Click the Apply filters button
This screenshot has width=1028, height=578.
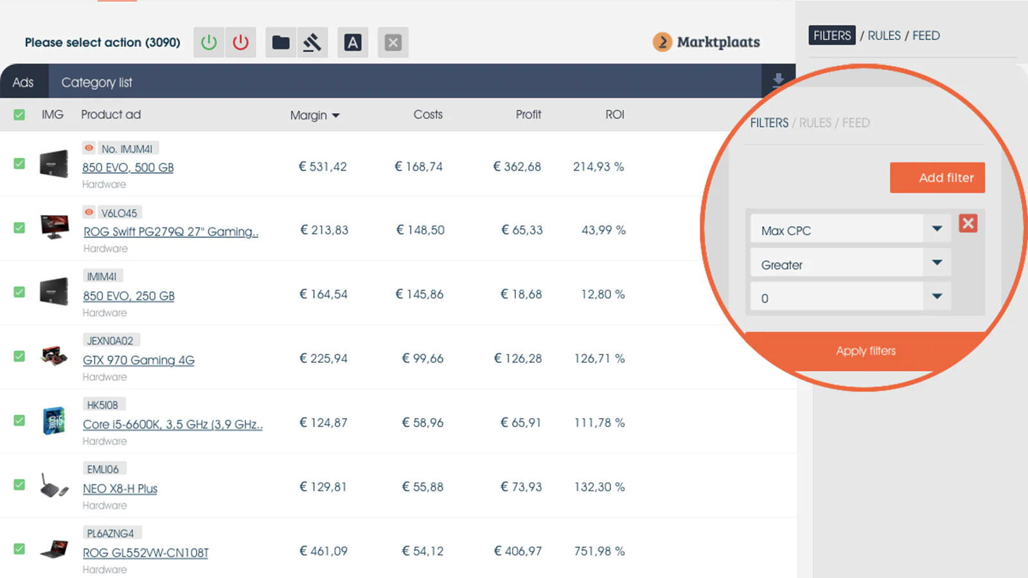(x=865, y=351)
